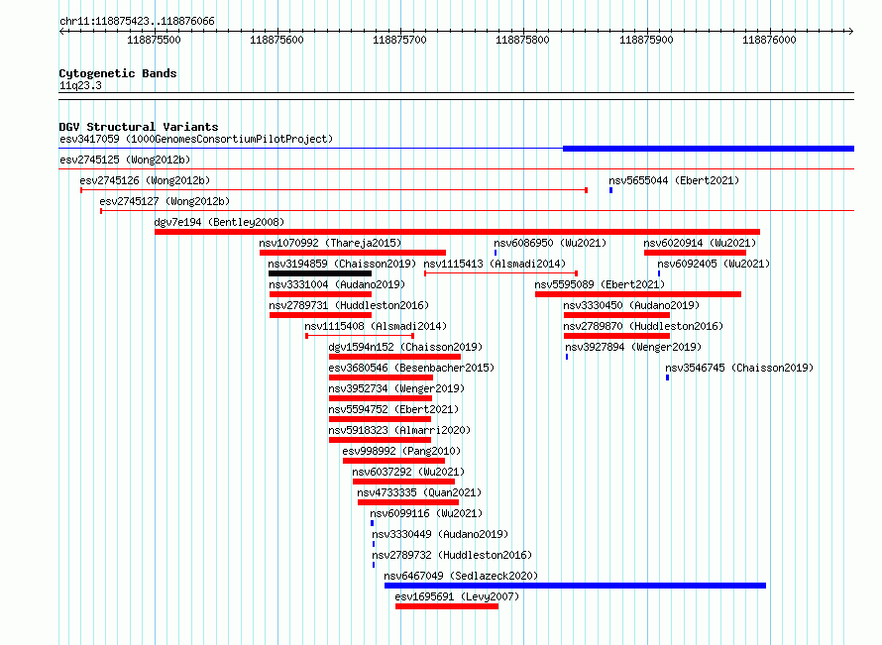
Task: Click ruler position 118875600
Action: pos(276,40)
